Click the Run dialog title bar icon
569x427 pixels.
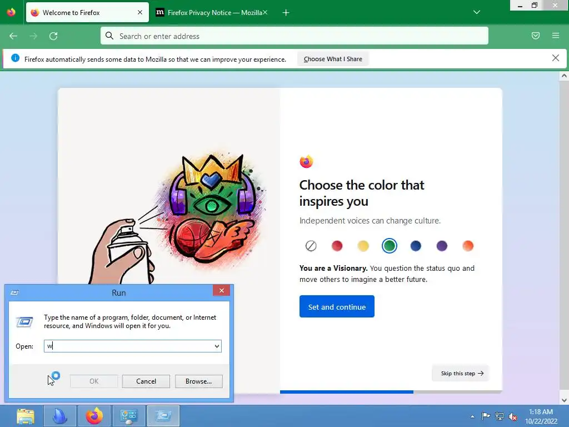(x=14, y=292)
